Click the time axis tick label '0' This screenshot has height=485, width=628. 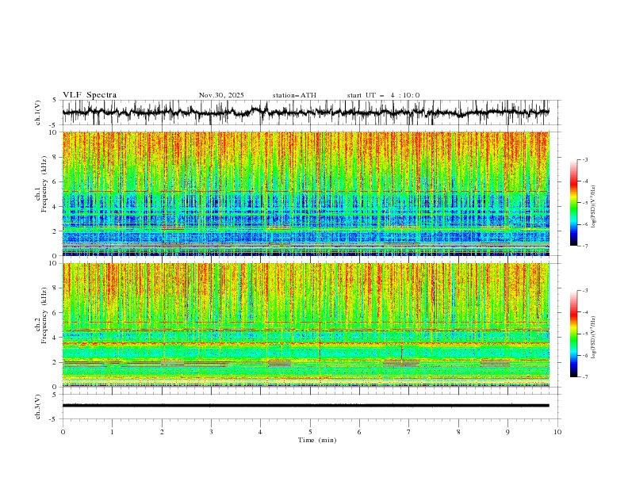63,432
